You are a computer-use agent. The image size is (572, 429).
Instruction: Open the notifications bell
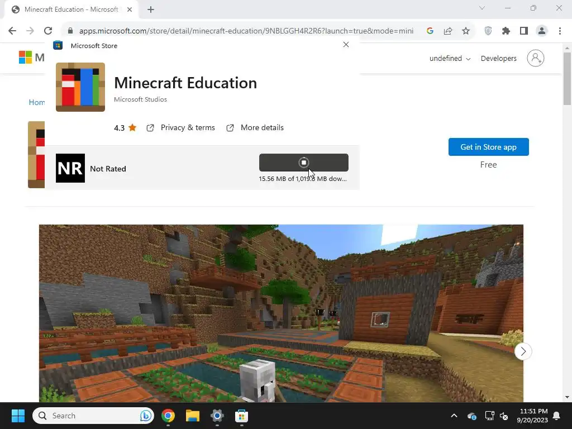point(557,416)
